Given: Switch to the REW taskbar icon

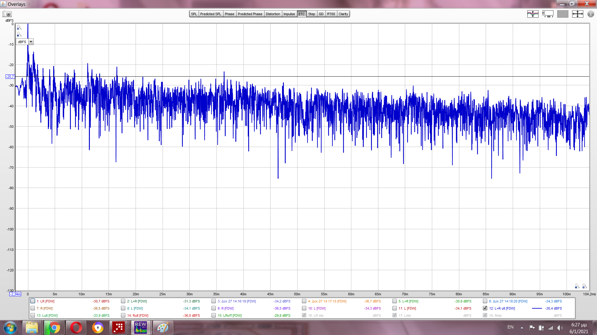Looking at the screenshot, I should (x=141, y=328).
